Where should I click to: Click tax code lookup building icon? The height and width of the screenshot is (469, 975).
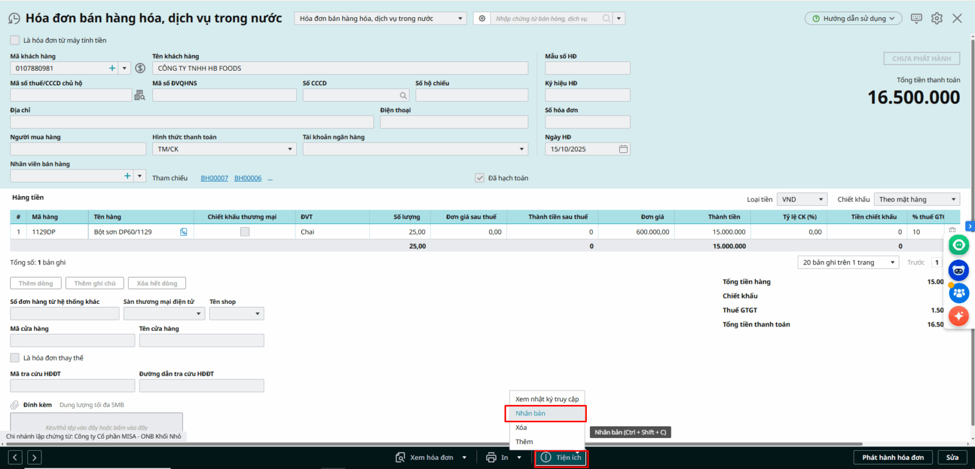pos(140,95)
